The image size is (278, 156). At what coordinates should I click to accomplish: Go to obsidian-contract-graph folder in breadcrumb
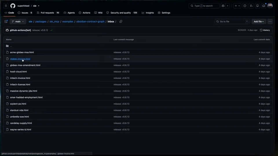pyautogui.click(x=90, y=21)
